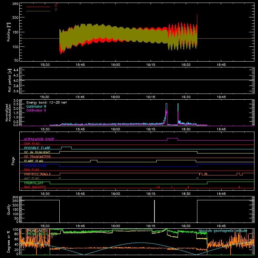Click the '3.0' modulation axis tick label
Viewport: 258px width, 258px height.
coord(16,101)
